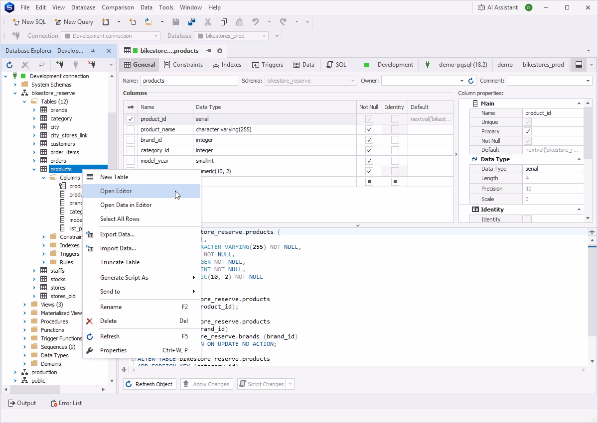
Task: Toggle Not Null for model_year column
Action: 369,161
